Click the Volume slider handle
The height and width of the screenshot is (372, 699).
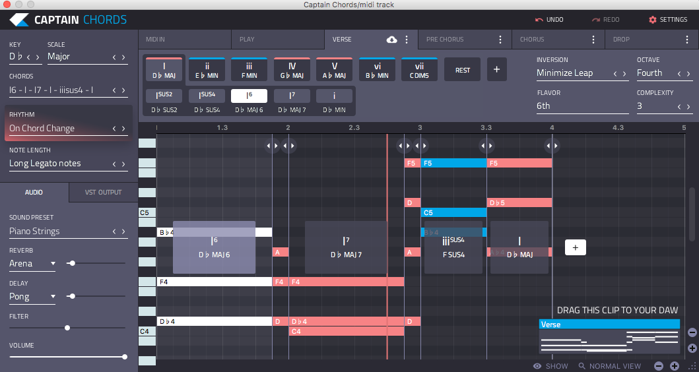124,357
